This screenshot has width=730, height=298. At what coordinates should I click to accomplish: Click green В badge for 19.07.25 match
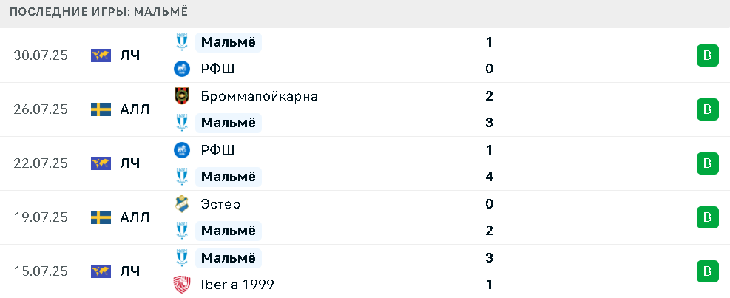click(708, 217)
